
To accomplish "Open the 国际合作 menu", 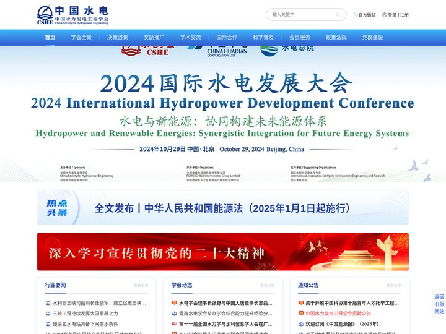I will (227, 37).
